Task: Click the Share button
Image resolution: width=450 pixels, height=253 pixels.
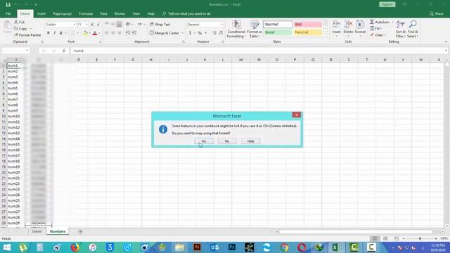Action: 437,14
